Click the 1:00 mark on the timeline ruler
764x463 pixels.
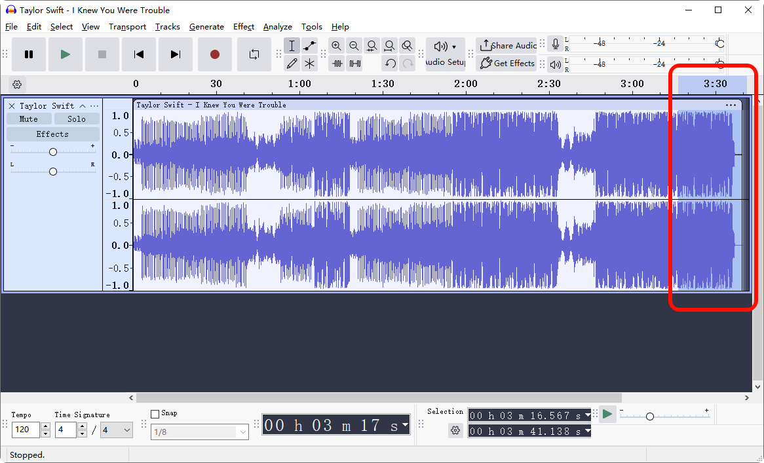(299, 84)
